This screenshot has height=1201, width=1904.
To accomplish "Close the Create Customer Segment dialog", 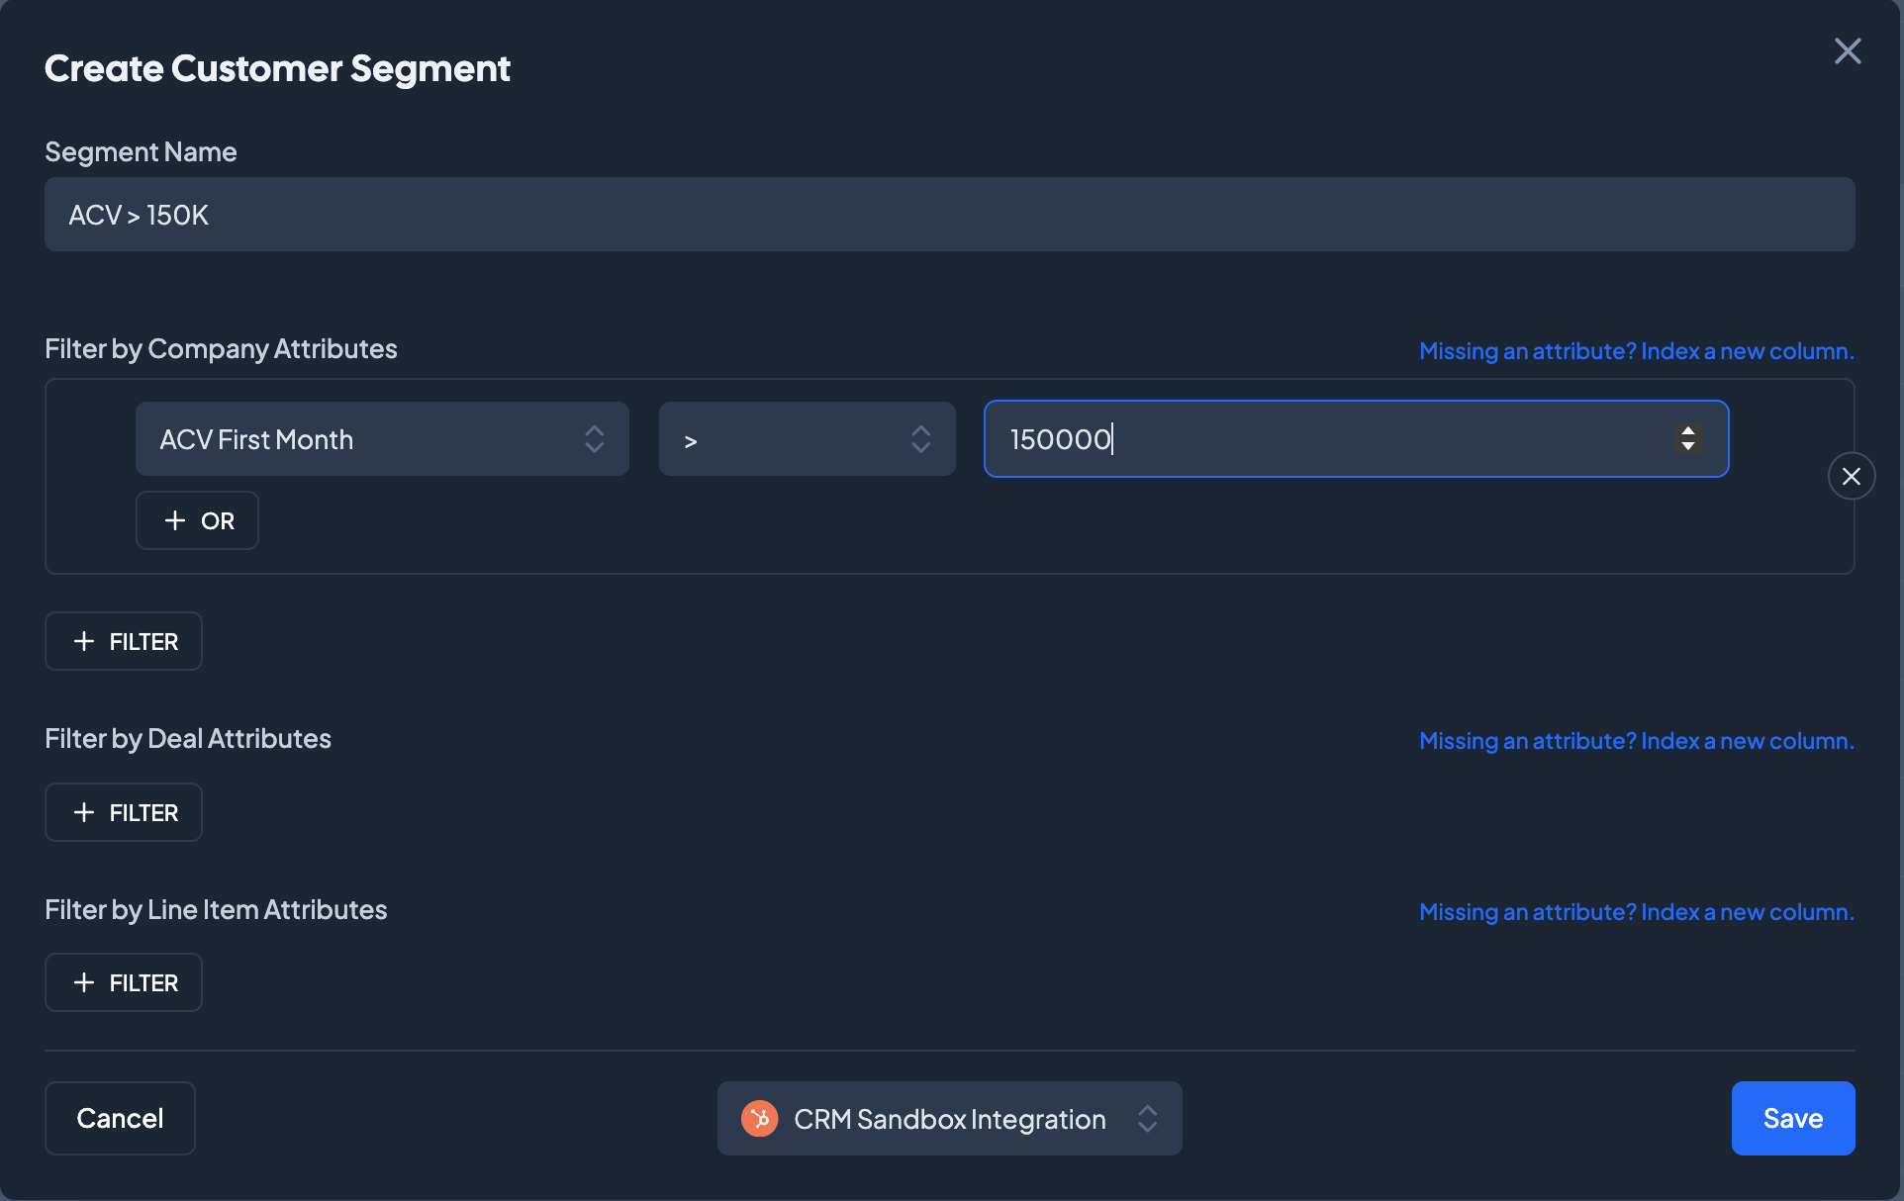I will 1847,51.
